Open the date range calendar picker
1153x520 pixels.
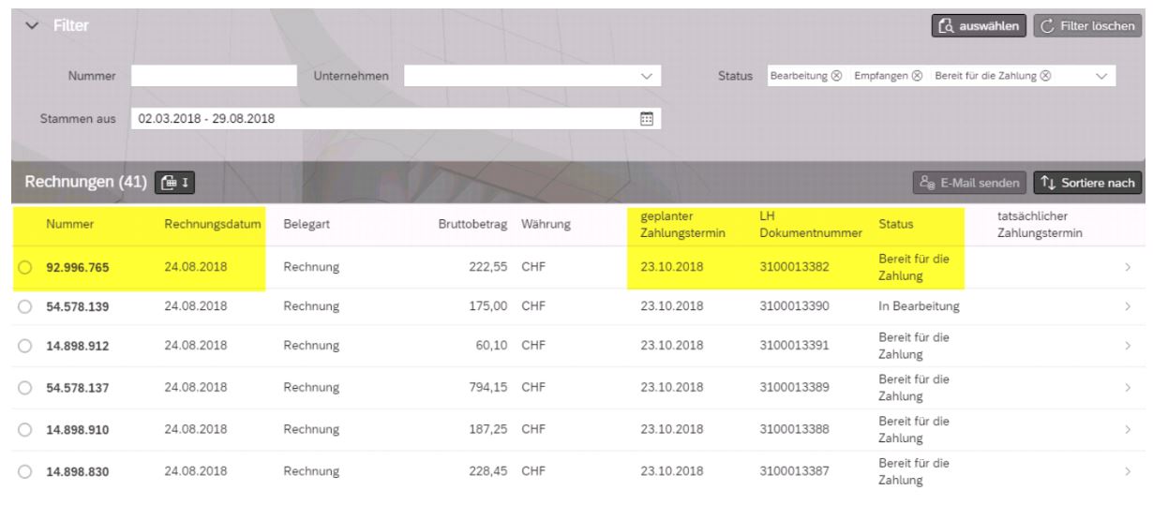(x=645, y=119)
